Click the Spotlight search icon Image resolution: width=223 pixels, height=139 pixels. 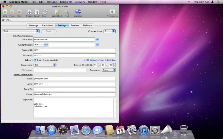point(218,2)
